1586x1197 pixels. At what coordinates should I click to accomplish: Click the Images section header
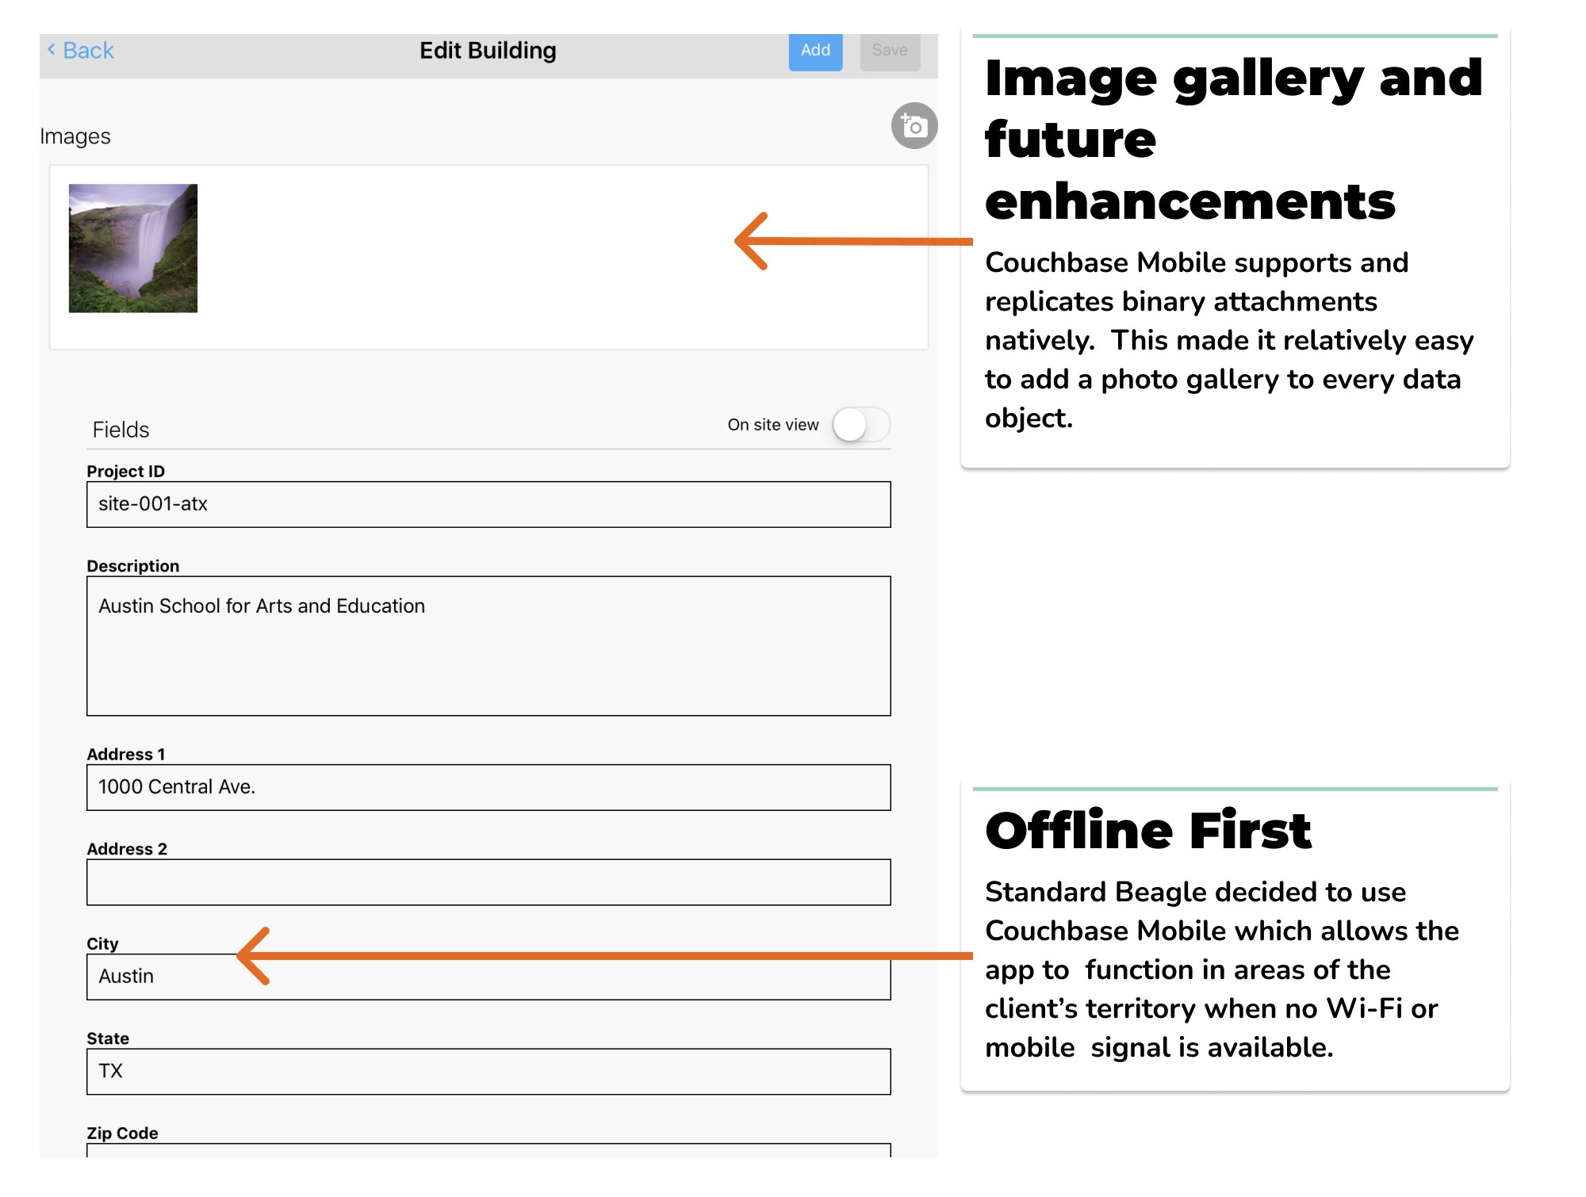76,136
